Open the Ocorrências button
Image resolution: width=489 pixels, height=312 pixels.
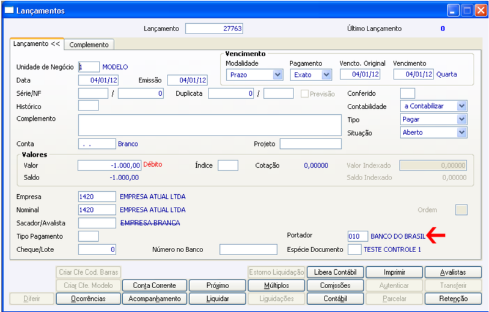coord(88,299)
